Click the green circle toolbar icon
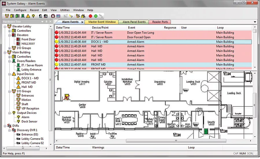The width and height of the screenshot is (260, 159). click(96, 16)
